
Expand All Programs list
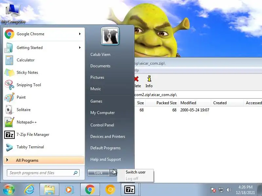coord(44,160)
